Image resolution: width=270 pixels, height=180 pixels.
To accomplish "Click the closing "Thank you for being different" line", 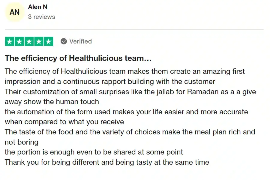I will point(106,162).
